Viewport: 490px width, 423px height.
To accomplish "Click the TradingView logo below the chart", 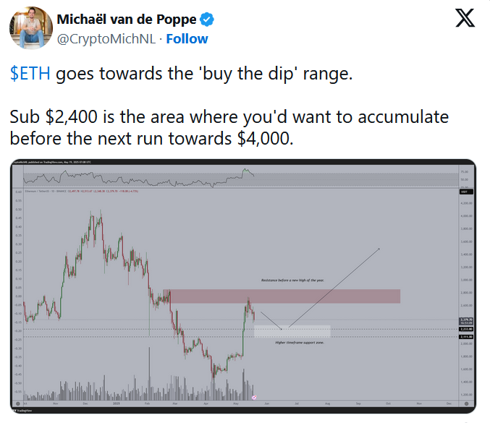I will pyautogui.click(x=22, y=411).
